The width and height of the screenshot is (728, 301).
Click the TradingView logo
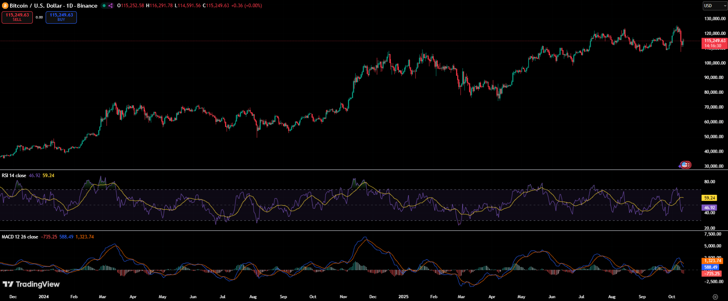(x=31, y=284)
